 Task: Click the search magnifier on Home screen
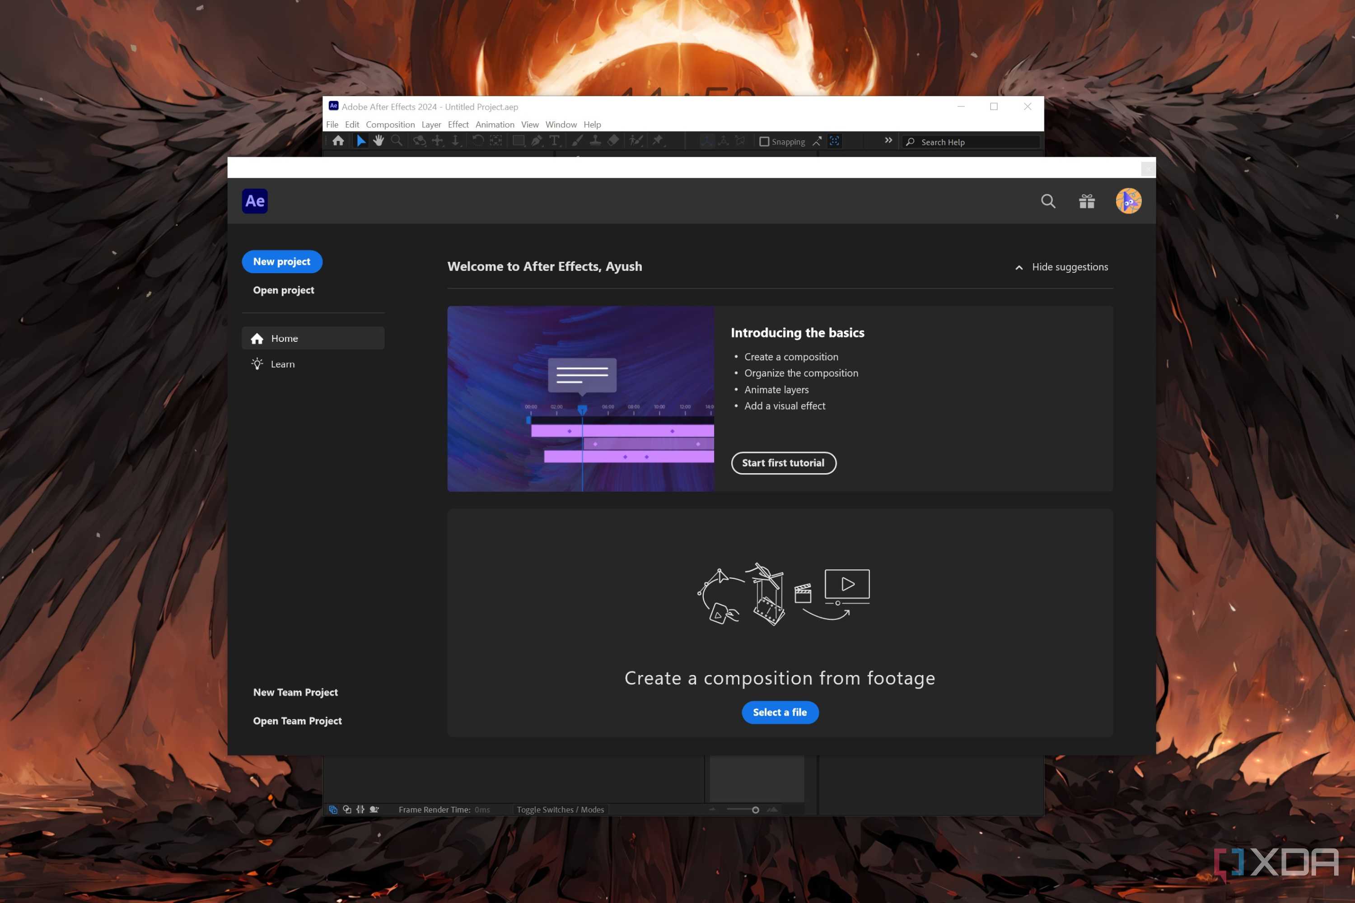point(1048,201)
